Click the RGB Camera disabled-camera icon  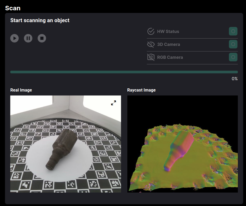(x=151, y=57)
